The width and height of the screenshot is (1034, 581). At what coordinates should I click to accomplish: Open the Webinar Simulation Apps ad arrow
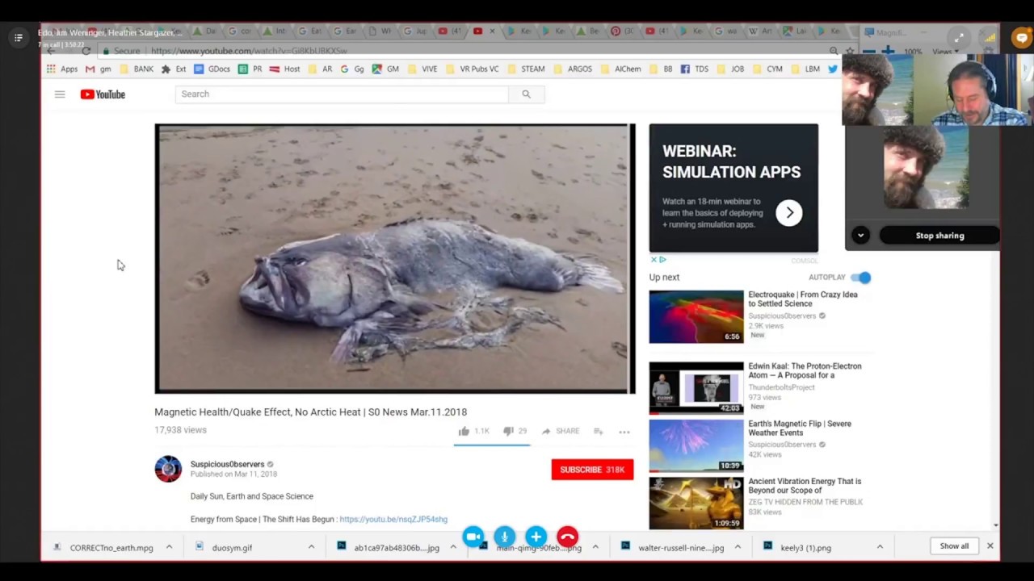tap(789, 213)
